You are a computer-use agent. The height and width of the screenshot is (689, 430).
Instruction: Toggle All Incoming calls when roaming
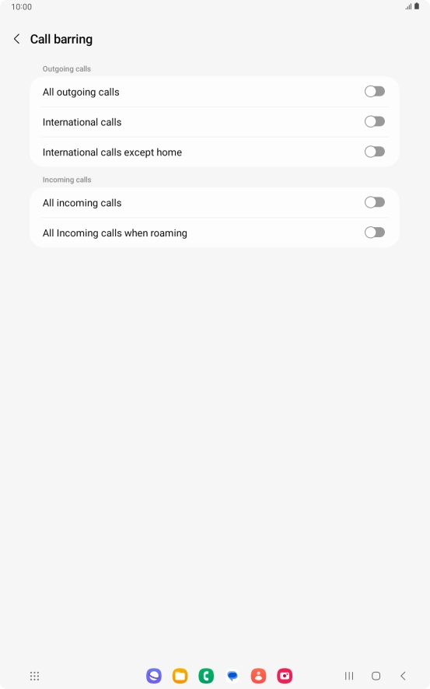(x=375, y=233)
